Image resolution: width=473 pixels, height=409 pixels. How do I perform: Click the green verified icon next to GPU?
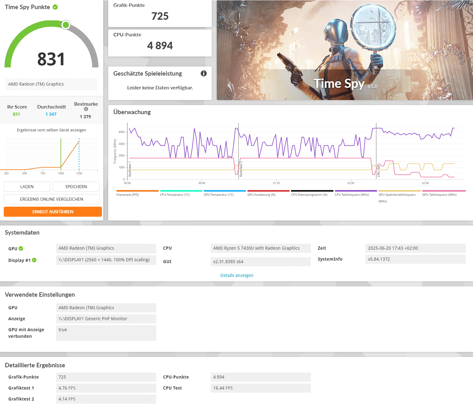click(21, 248)
